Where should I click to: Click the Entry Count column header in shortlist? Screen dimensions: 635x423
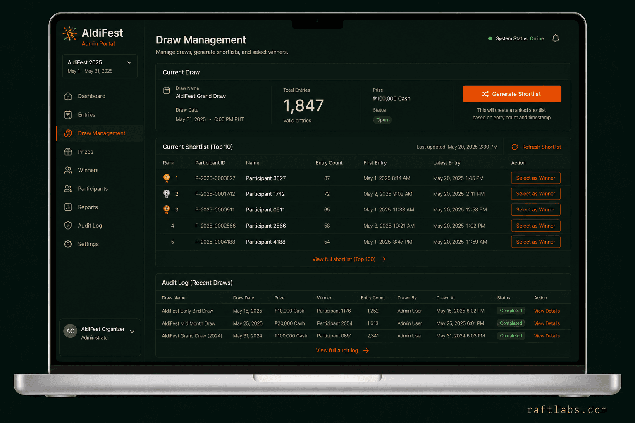pyautogui.click(x=329, y=163)
